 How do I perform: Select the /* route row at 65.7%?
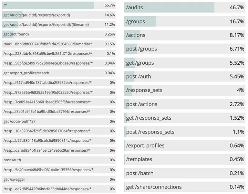[x=59, y=5]
